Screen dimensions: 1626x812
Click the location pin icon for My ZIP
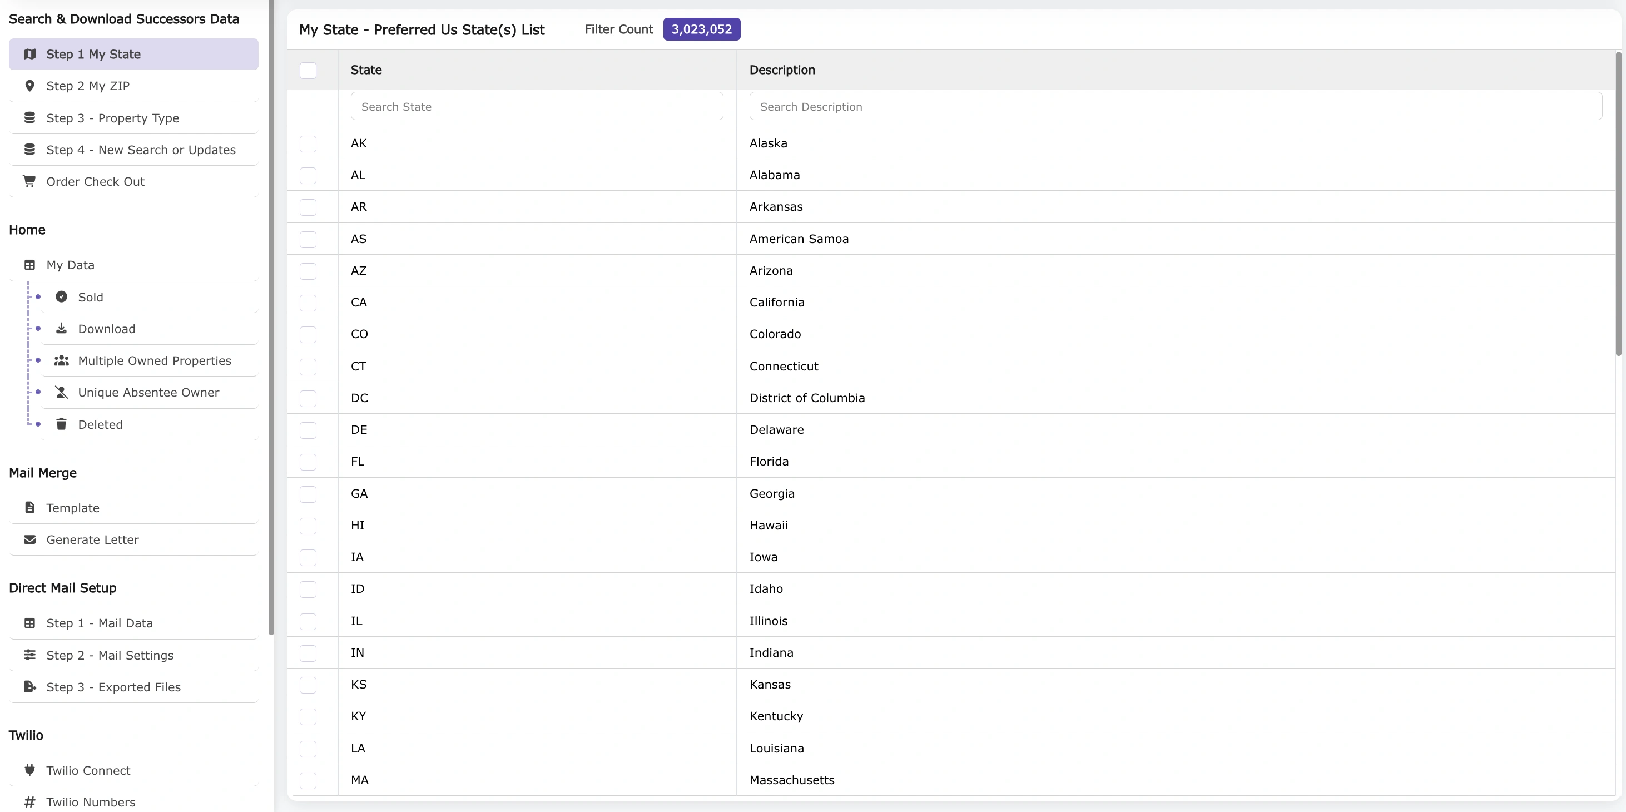click(29, 86)
